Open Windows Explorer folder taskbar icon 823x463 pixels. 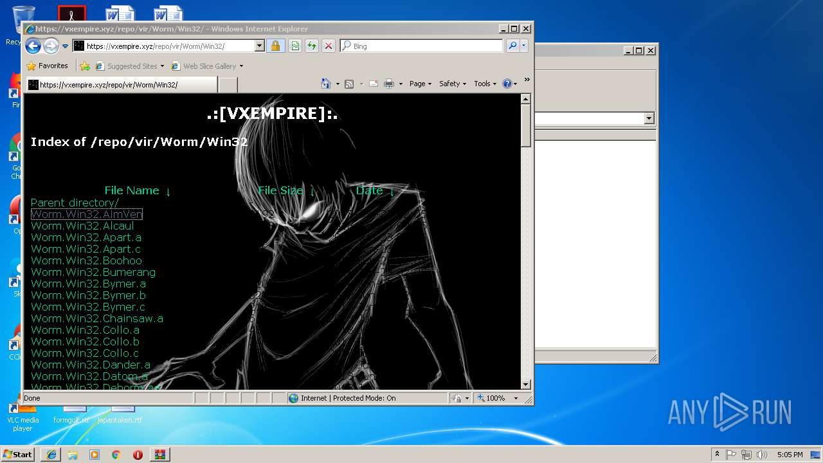(x=73, y=455)
